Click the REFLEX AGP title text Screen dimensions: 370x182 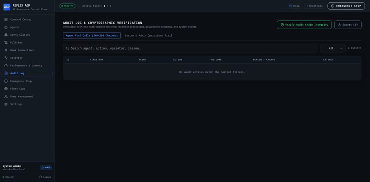21,6
